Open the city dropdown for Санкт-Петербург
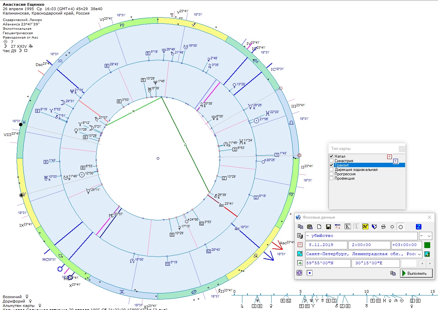The width and height of the screenshot is (438, 310). (x=420, y=254)
